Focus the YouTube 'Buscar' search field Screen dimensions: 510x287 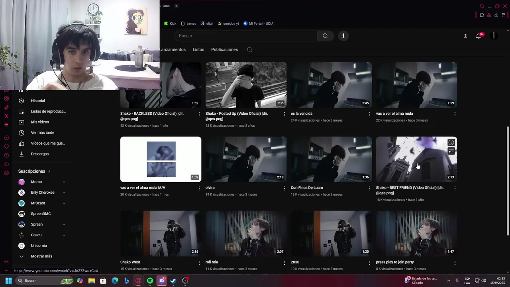click(245, 36)
